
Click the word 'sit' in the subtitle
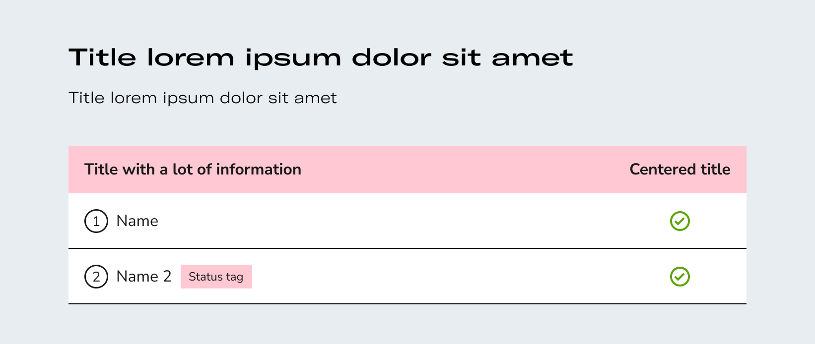tap(278, 98)
